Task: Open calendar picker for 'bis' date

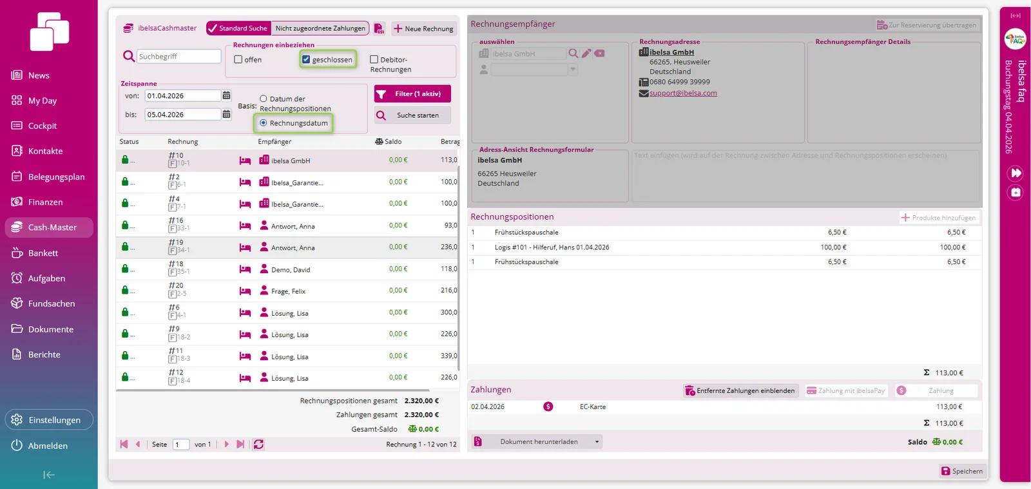Action: 226,114
